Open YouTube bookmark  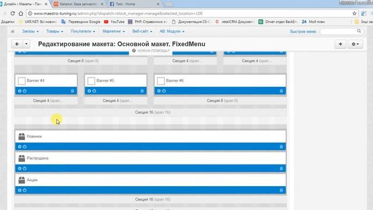tap(114, 22)
